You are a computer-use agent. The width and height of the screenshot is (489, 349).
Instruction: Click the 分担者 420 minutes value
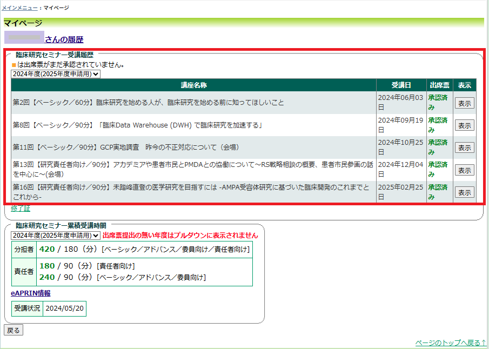click(47, 249)
